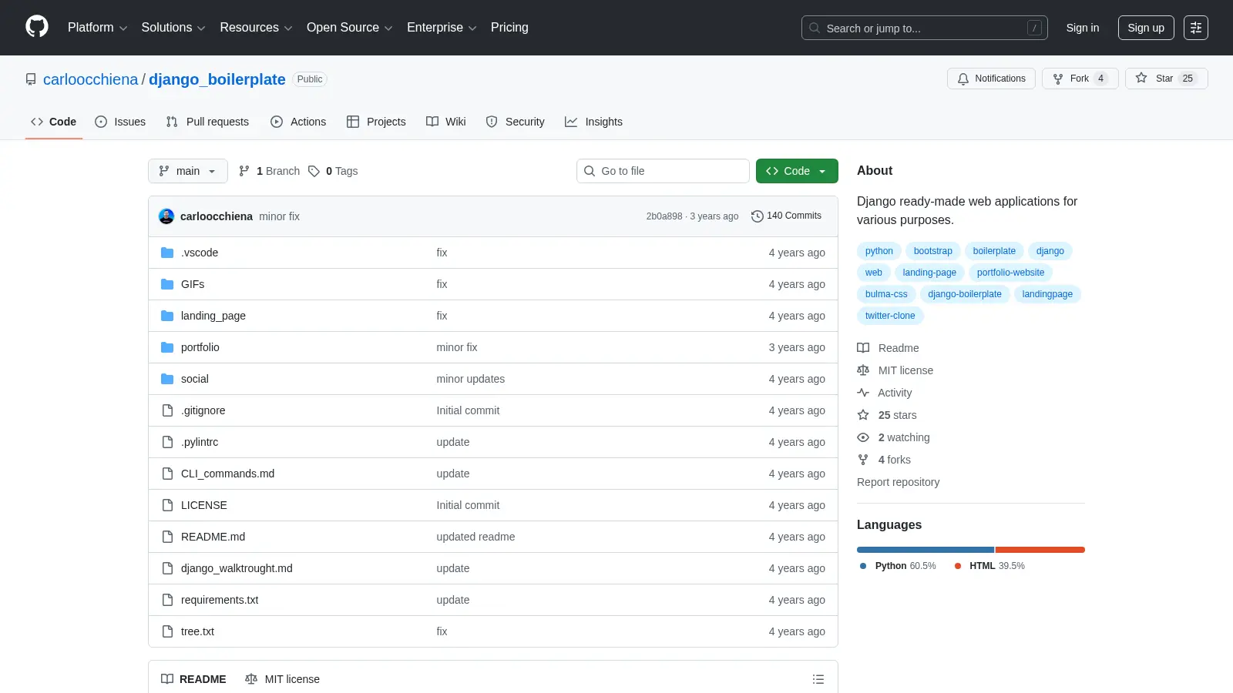Focus the Go to file search field
Screen dimensions: 1233x693
[663, 171]
